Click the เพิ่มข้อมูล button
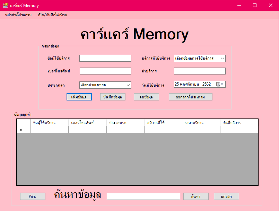The height and width of the screenshot is (211, 279). [x=79, y=97]
